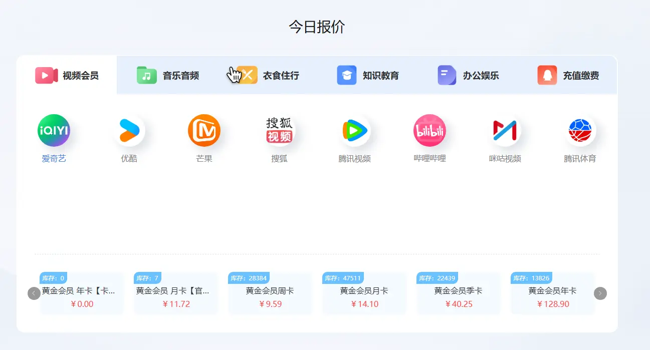Select the 芒果 TV icon

click(203, 130)
